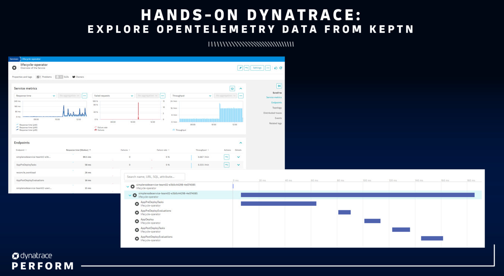
Task: Click the layers icon in Service metrics
Action: [x=232, y=89]
